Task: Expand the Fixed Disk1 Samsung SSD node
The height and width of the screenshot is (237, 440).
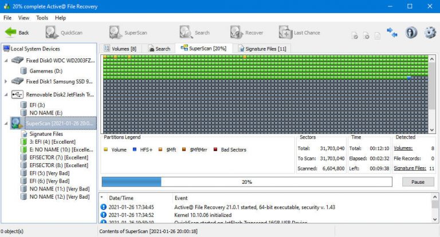Action: (x=6, y=81)
